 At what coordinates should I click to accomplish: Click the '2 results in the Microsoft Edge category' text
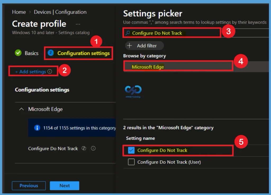168,128
